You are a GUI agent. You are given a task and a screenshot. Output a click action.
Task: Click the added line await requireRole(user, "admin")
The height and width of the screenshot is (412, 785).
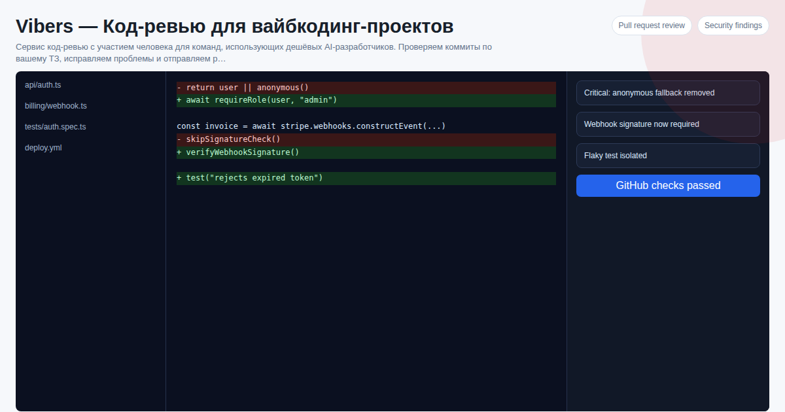(x=366, y=100)
